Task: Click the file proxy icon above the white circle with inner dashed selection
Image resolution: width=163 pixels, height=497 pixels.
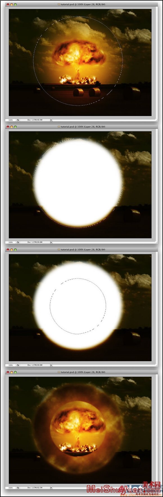Action: pyautogui.click(x=59, y=249)
